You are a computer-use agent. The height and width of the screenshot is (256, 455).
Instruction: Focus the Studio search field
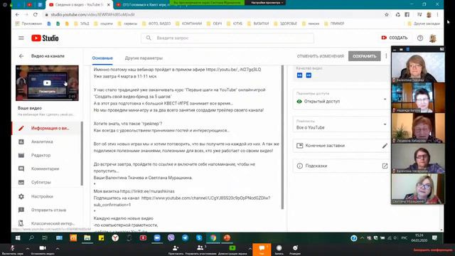pos(227,38)
